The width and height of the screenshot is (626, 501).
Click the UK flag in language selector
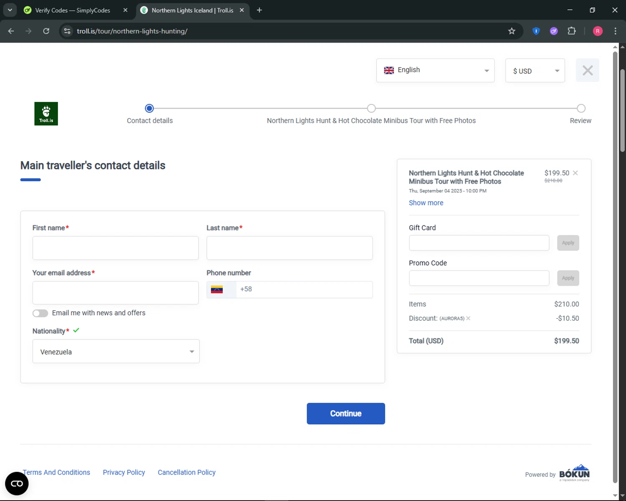pyautogui.click(x=389, y=70)
